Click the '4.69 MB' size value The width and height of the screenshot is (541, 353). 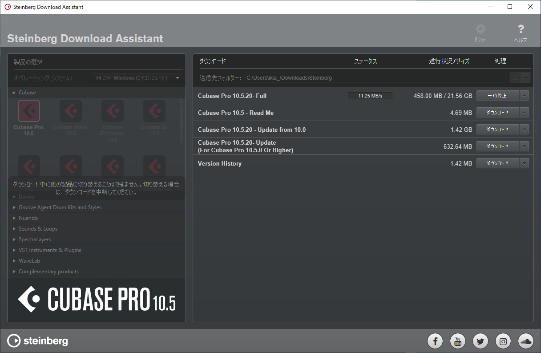click(x=461, y=113)
